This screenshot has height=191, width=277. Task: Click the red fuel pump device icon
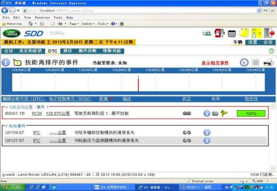(219, 33)
